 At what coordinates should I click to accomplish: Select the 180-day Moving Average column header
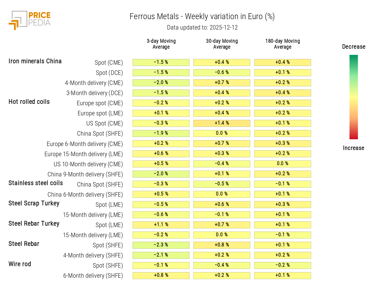282,44
